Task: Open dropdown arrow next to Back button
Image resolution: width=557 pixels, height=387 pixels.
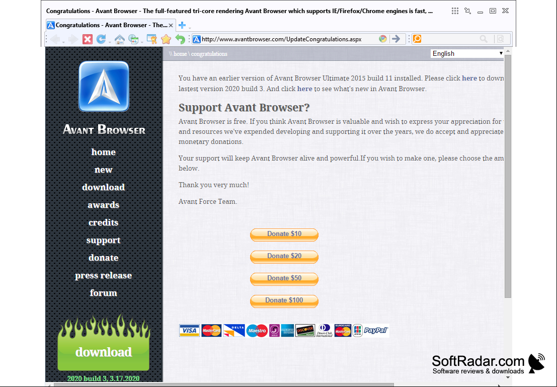Action: tap(63, 42)
